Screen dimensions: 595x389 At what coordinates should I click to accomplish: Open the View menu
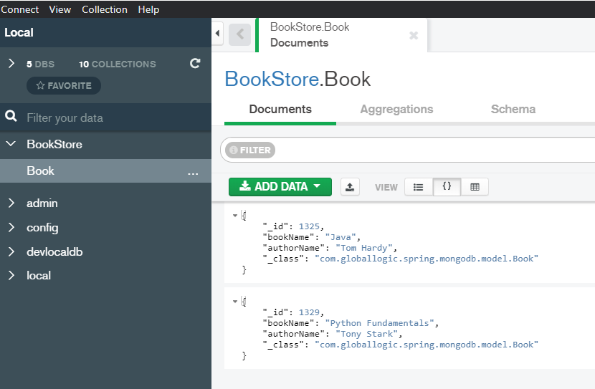pos(60,9)
